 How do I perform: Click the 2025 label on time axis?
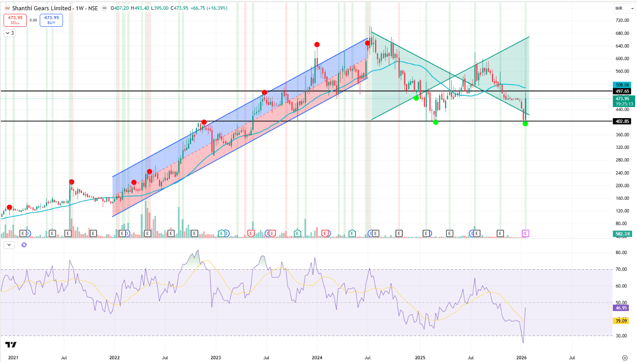click(x=420, y=358)
